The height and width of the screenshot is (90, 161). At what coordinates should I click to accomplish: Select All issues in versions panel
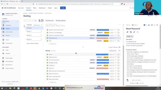(x=34, y=28)
